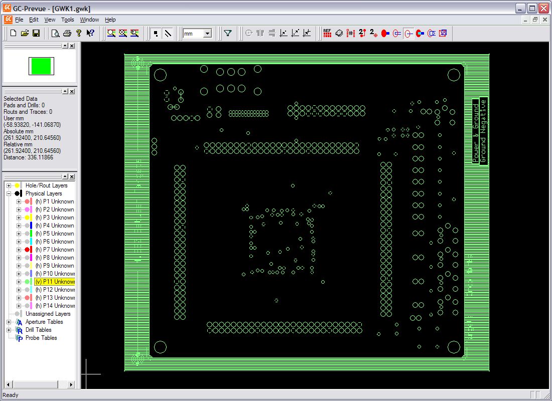
Task: Save the file with the floppy disk icon
Action: [x=36, y=33]
